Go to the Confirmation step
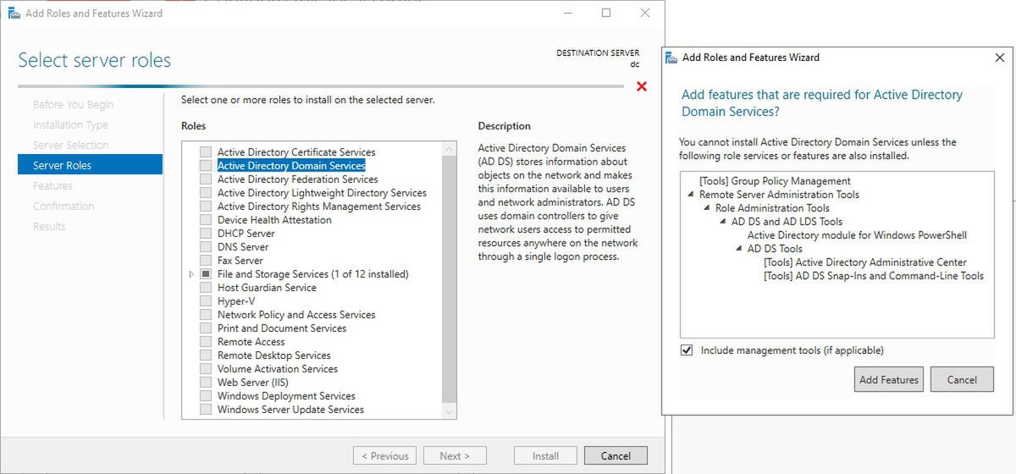 [x=63, y=207]
